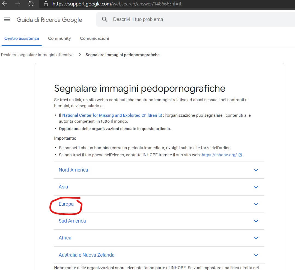Go to breadcrumb Desidero segnalare immagini offensive
This screenshot has height=270, width=295.
pos(37,55)
